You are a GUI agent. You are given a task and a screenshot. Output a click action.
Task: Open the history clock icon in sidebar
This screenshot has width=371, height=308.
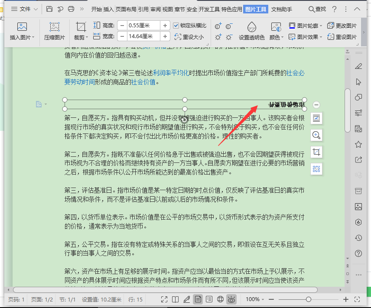coord(358,238)
